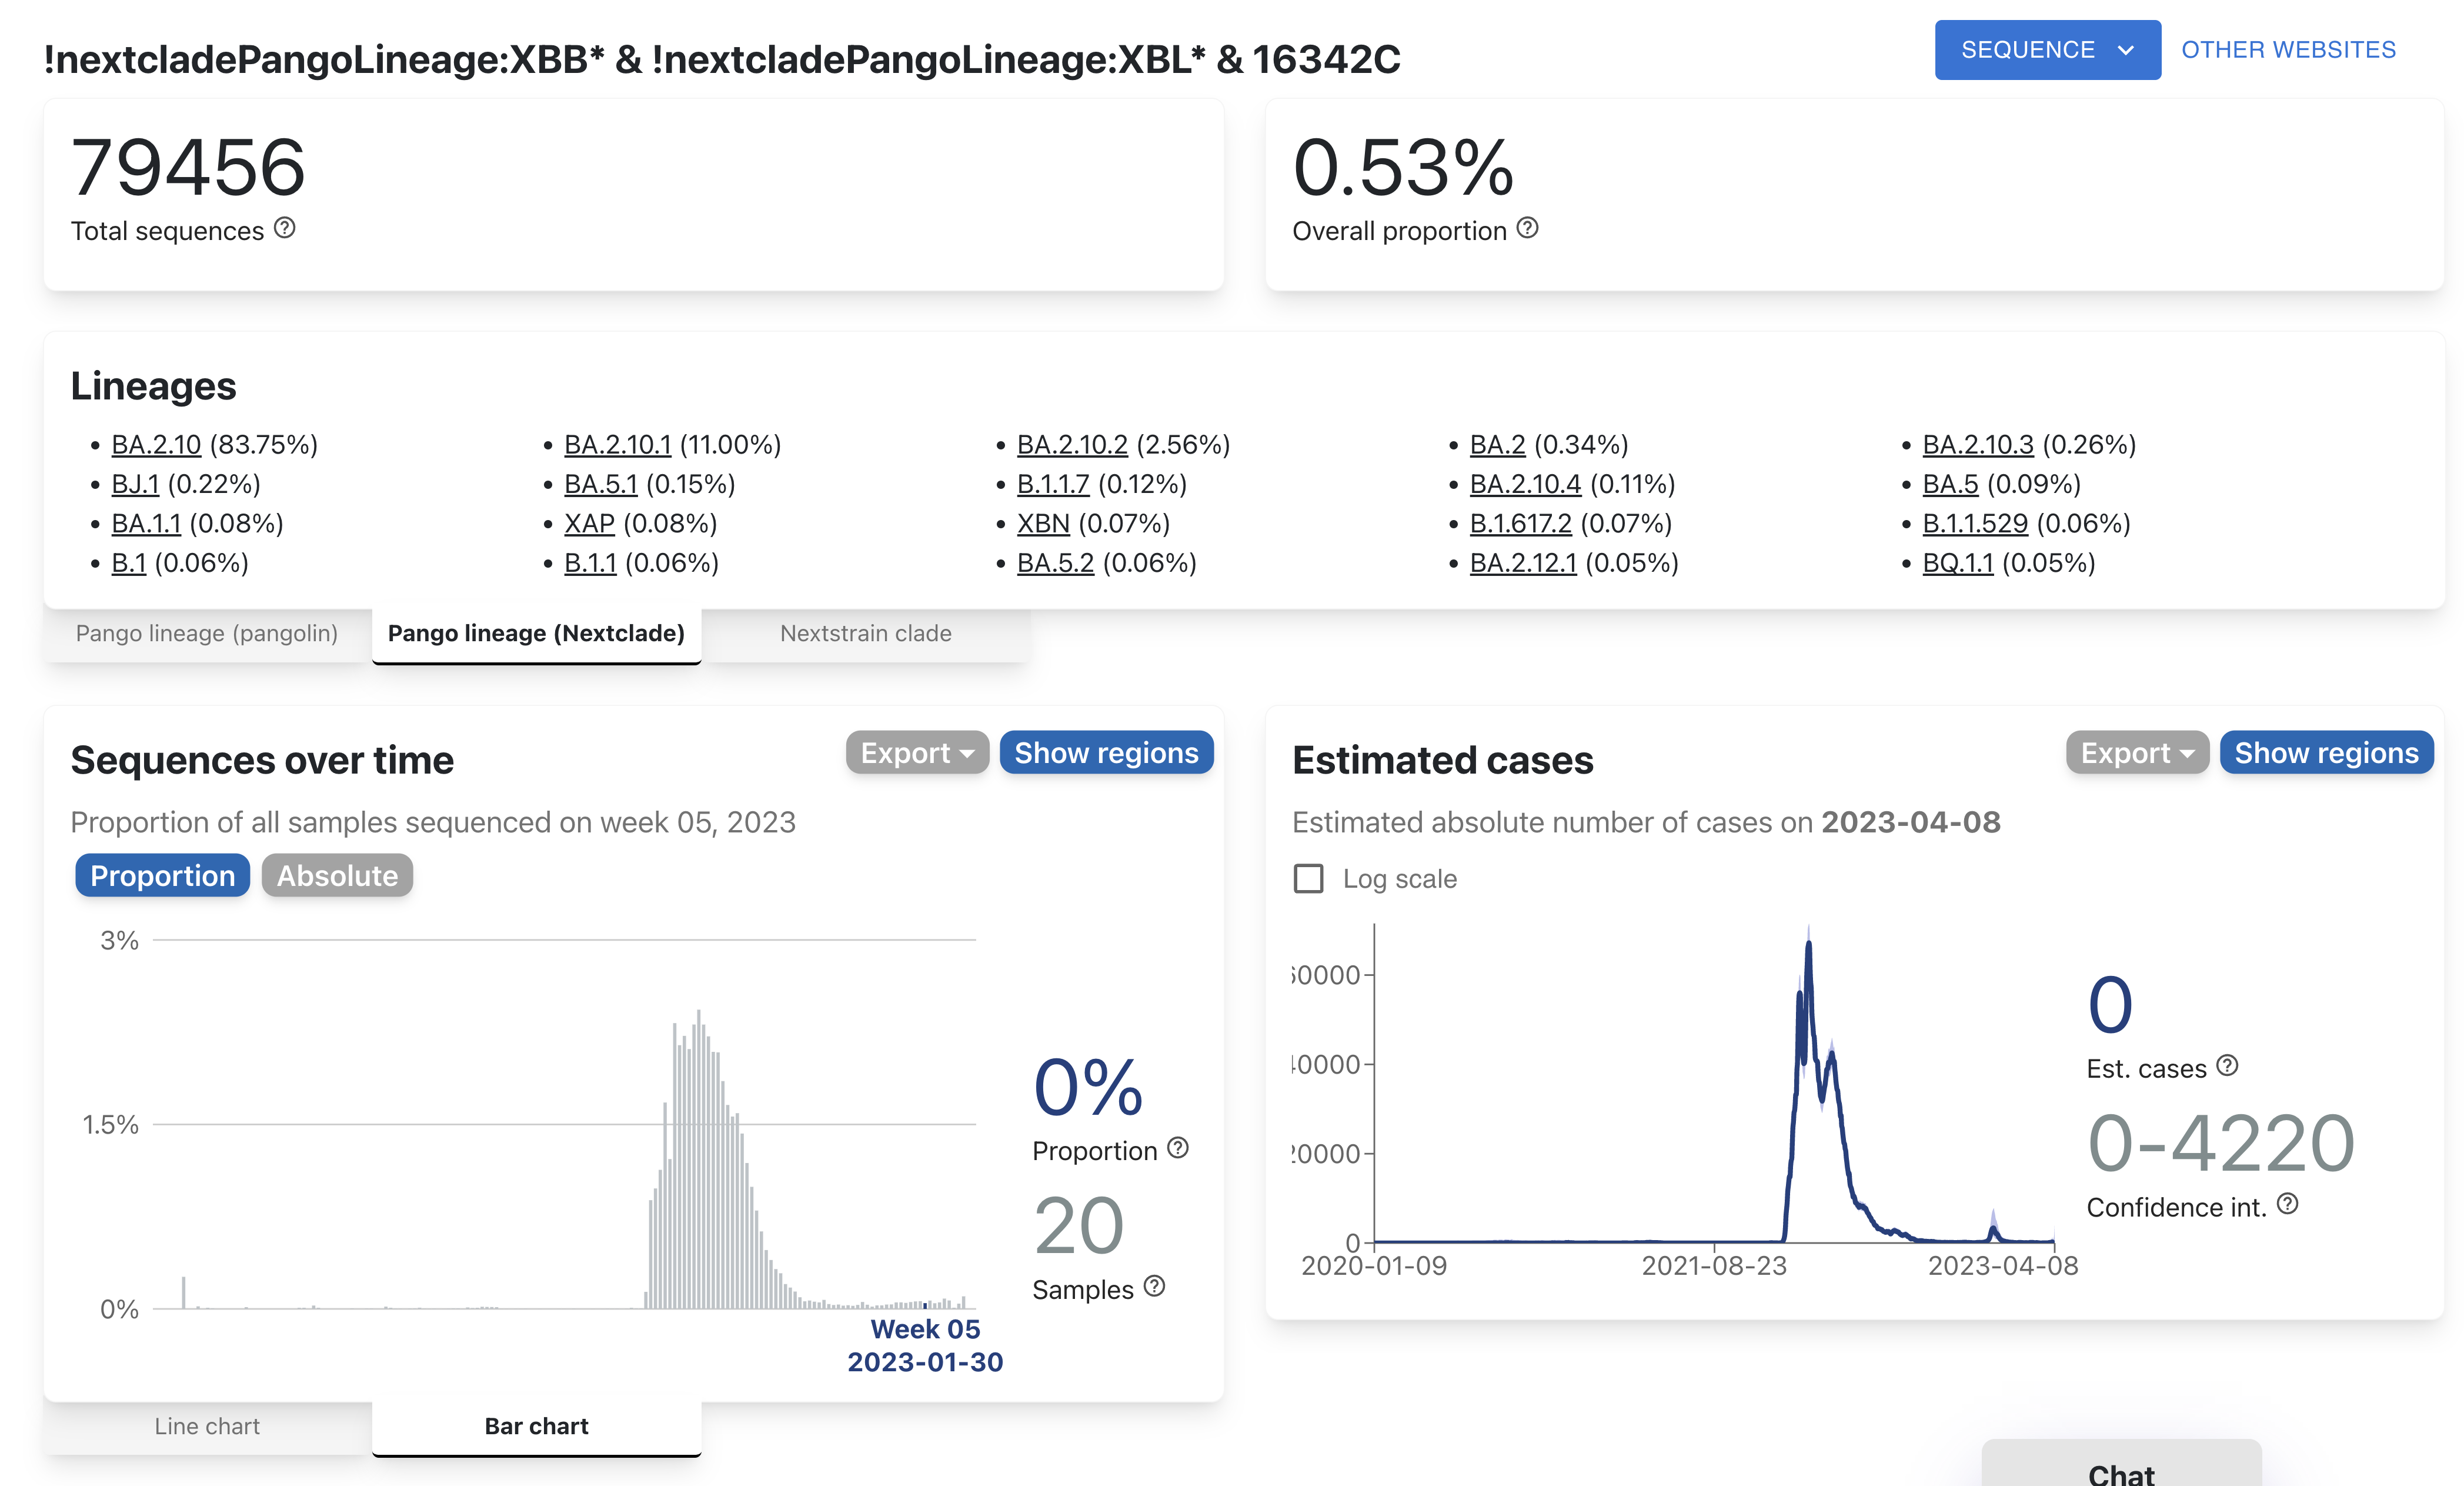Click the Proportion info question-mark icon
The width and height of the screenshot is (2464, 1486).
pyautogui.click(x=1178, y=1148)
